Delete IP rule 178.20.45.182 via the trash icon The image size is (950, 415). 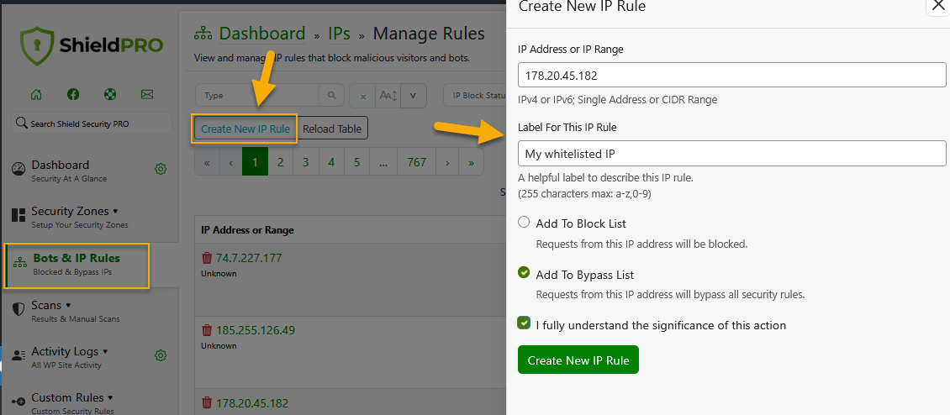click(207, 403)
